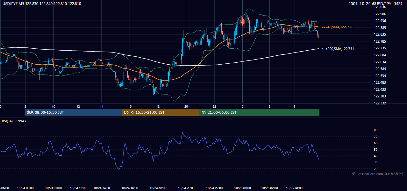The height and width of the screenshot is (191, 407).
Task: Click the 10/25 02:00 time axis label
Action: click(269, 188)
